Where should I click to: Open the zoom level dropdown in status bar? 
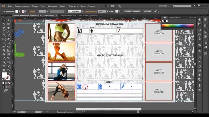pyautogui.click(x=26, y=112)
